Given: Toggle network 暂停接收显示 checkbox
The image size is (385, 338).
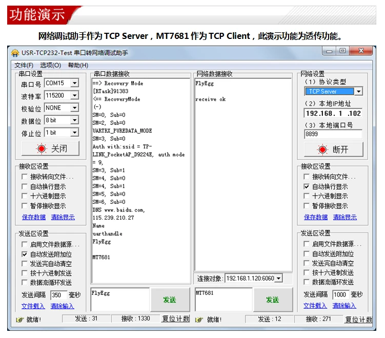Looking at the screenshot, I should [306, 206].
